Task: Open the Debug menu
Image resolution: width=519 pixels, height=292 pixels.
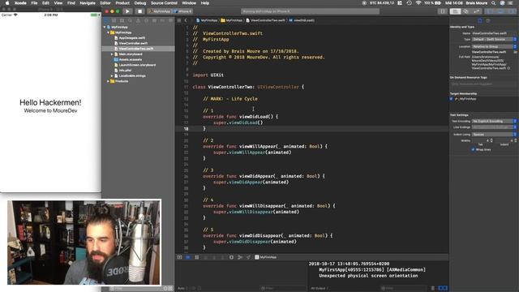Action: (140, 3)
